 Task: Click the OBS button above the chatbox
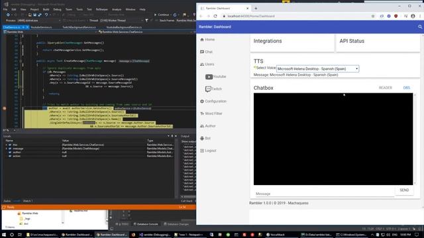pyautogui.click(x=406, y=88)
